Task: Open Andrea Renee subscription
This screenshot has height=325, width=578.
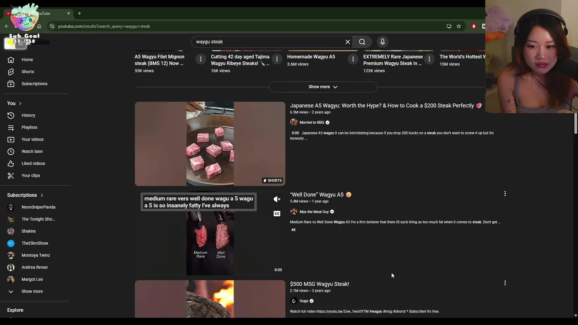Action: point(35,267)
